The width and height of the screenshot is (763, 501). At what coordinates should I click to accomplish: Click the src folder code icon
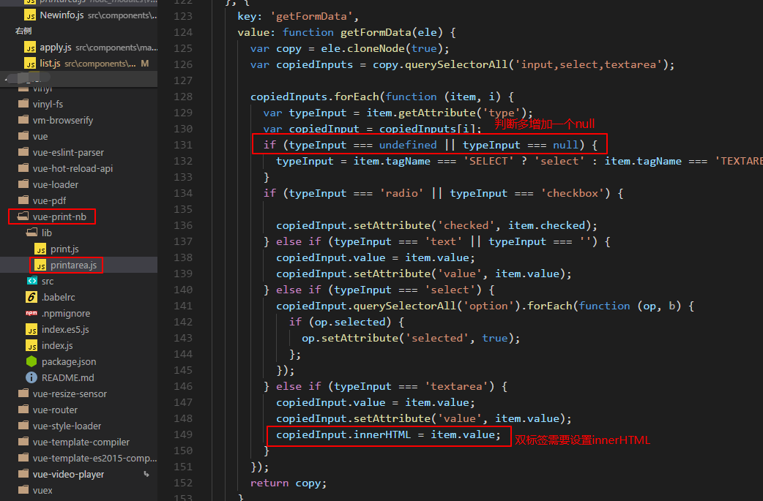coord(31,280)
